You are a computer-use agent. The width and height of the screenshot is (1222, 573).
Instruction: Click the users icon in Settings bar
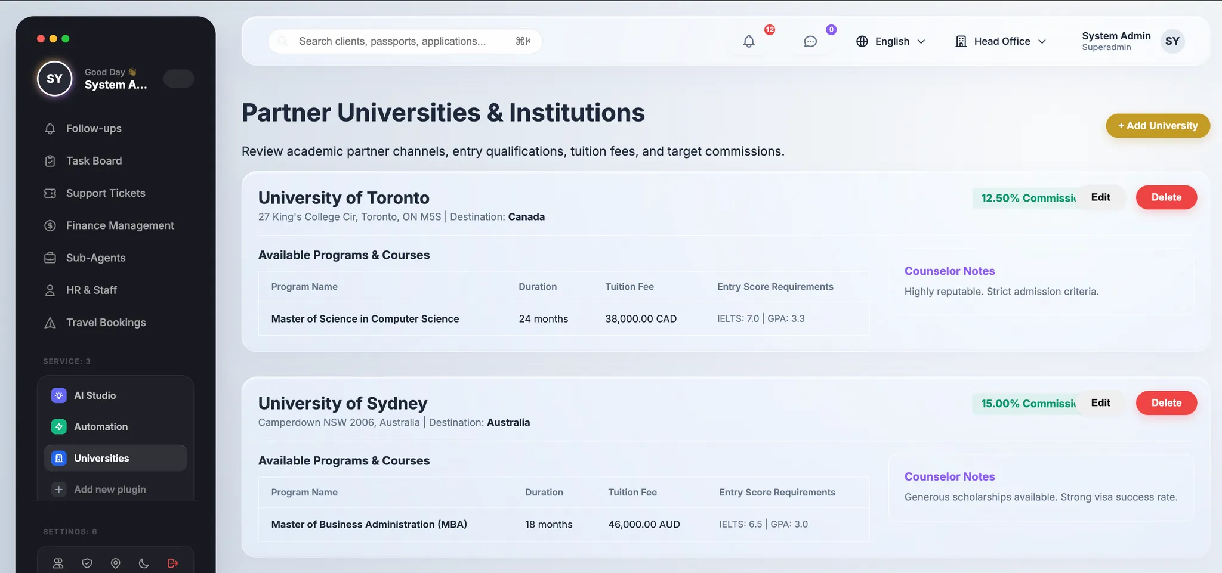click(x=58, y=563)
